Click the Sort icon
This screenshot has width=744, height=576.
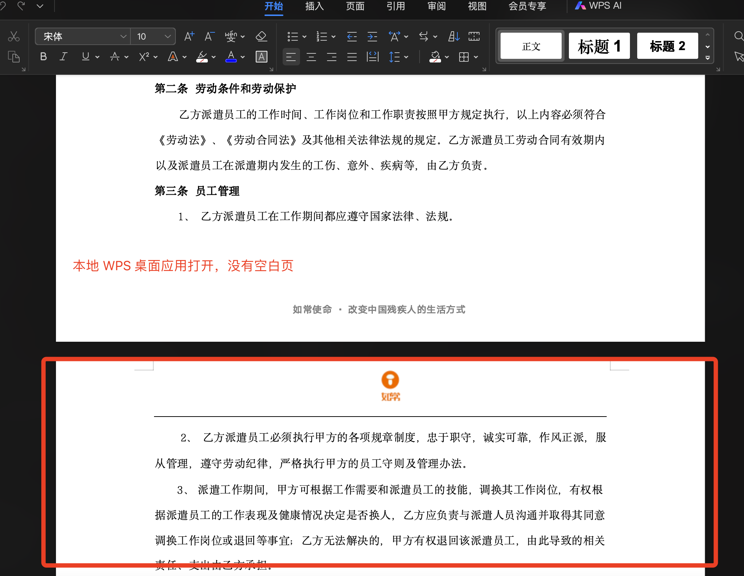click(454, 36)
